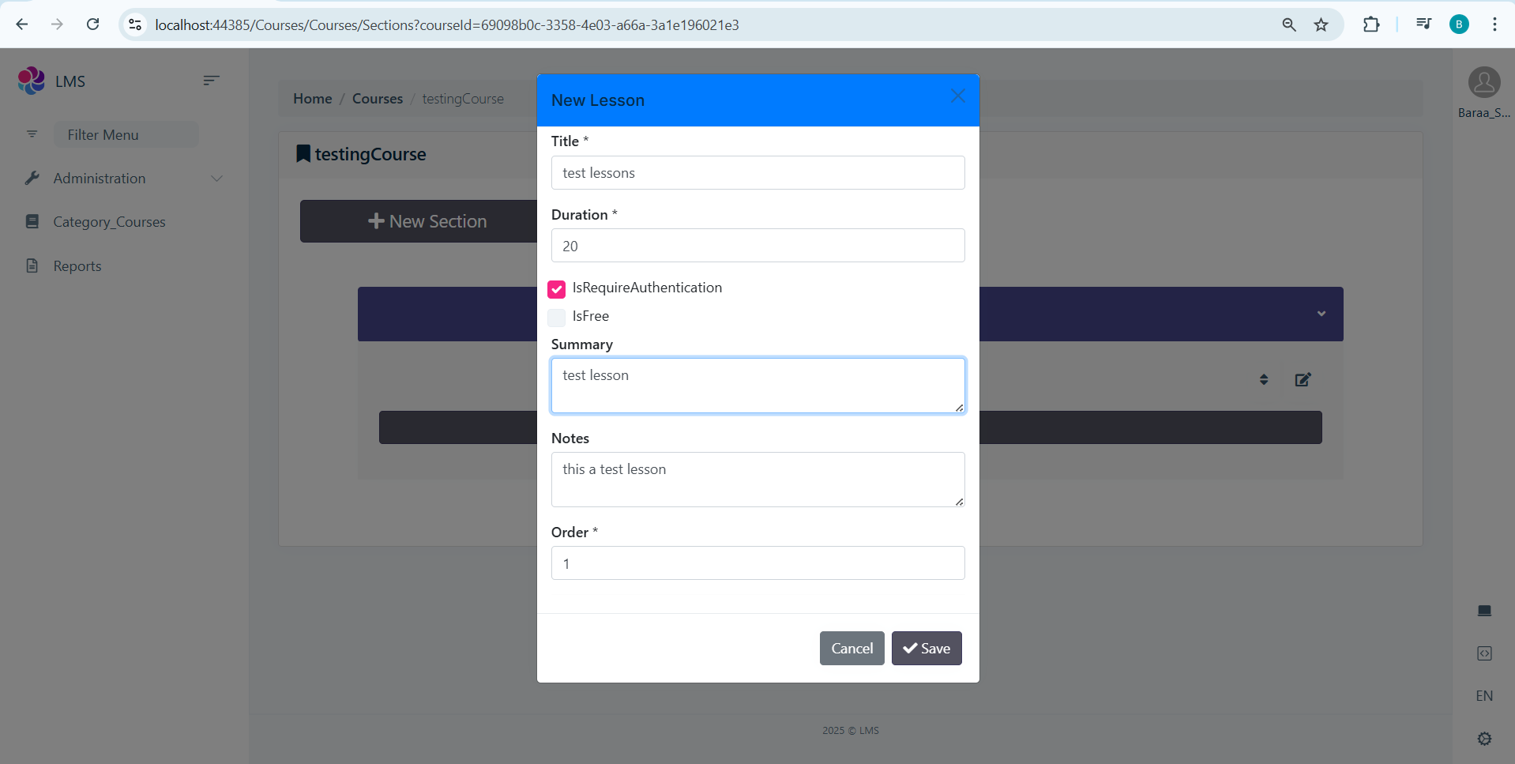Click the Duration input field
The width and height of the screenshot is (1515, 764).
coord(758,245)
